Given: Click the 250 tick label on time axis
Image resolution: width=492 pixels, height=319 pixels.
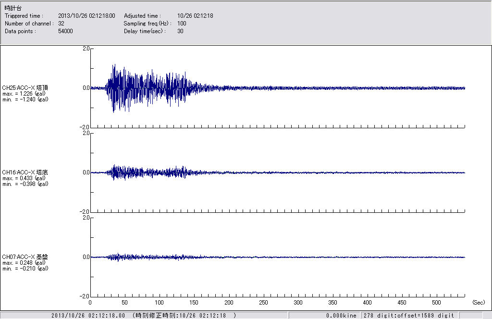Looking at the screenshot, I should coord(263,303).
